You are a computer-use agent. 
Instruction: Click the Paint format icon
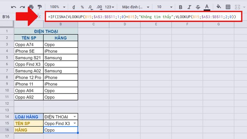(40, 7)
